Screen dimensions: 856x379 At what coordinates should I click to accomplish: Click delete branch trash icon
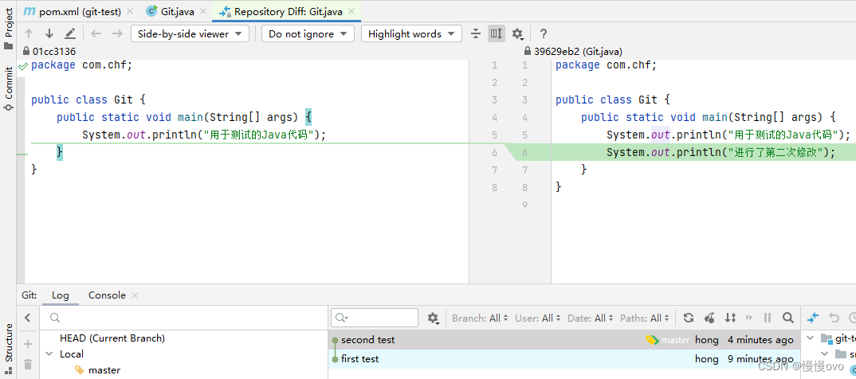[29, 365]
